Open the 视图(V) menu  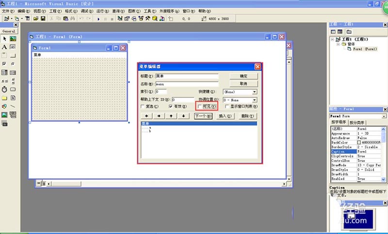click(40, 11)
